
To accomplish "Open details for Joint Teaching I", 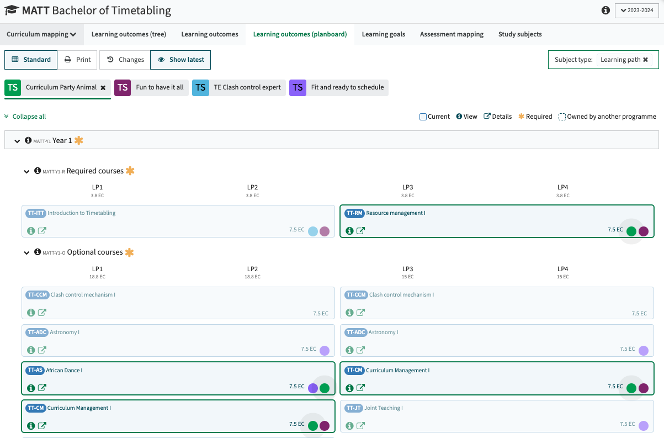I will point(360,425).
